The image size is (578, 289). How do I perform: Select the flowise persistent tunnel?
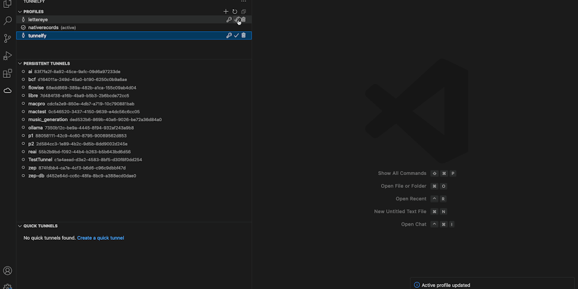(x=134, y=87)
